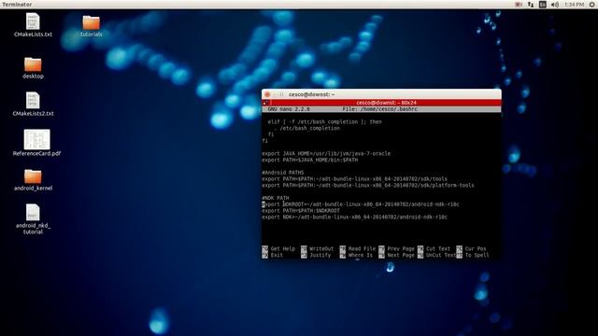Place cursor on the elif bash_completion line

click(324, 122)
